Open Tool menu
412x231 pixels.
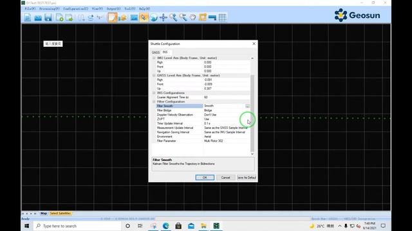coord(130,8)
